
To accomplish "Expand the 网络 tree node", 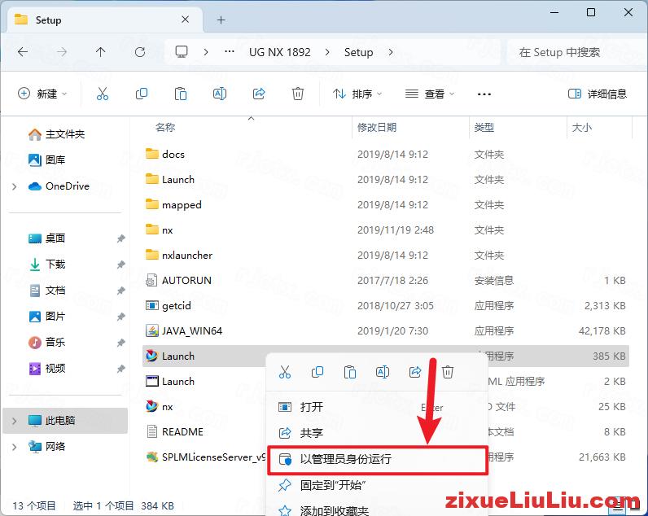I will (x=15, y=447).
